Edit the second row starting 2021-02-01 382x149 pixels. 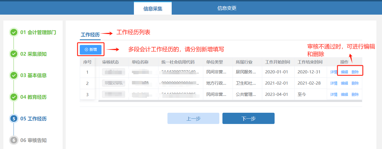click(344, 83)
